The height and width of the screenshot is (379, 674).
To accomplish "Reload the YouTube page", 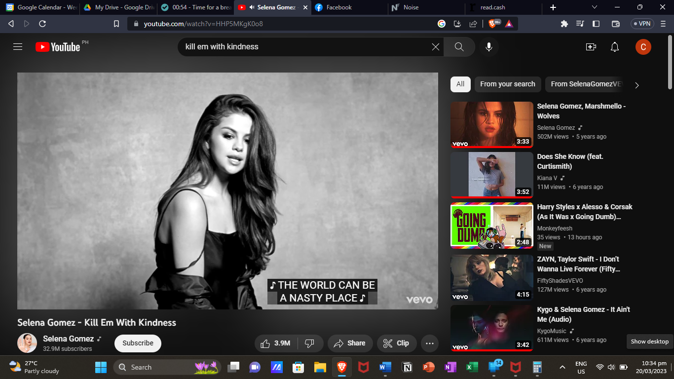I will tap(42, 24).
